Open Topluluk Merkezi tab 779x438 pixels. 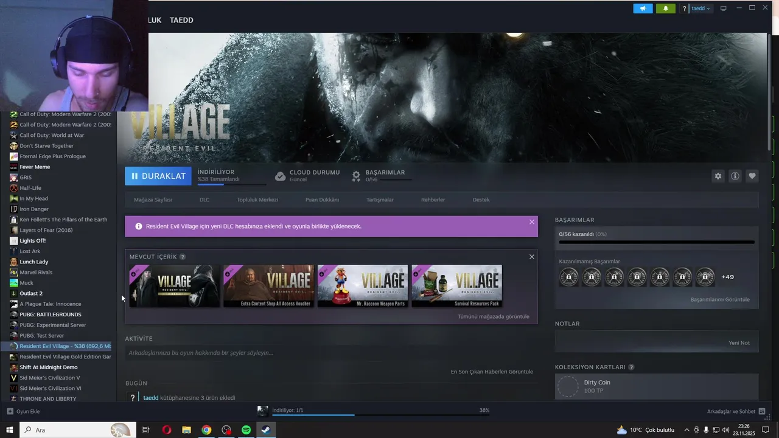257,200
